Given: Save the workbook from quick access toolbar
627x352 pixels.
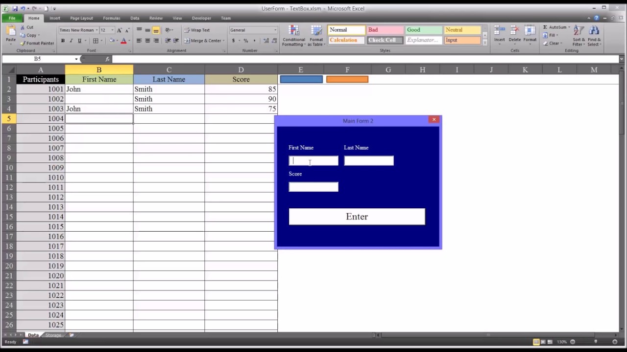Looking at the screenshot, I should pyautogui.click(x=15, y=8).
